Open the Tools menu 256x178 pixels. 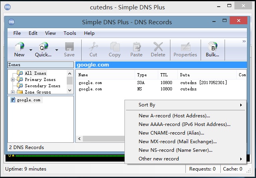(70, 33)
